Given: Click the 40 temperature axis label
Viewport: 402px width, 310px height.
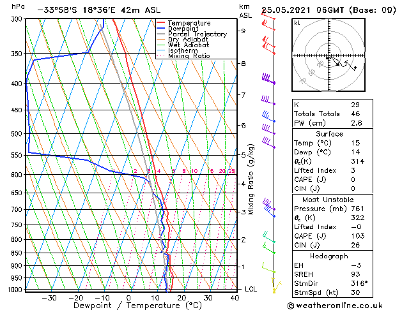Looking at the screenshot, I should click(235, 298).
